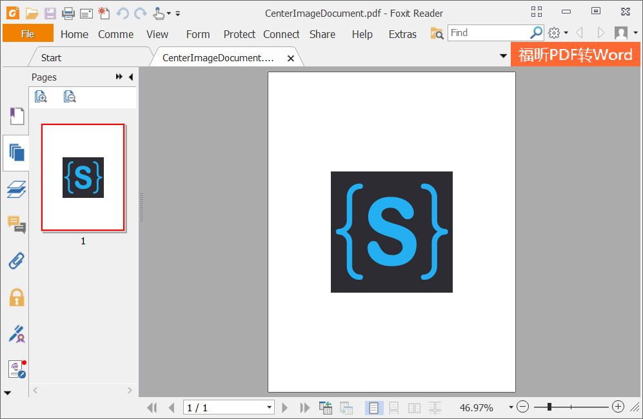Expand the quick access toolbar customize arrow
The image size is (643, 419).
(178, 14)
